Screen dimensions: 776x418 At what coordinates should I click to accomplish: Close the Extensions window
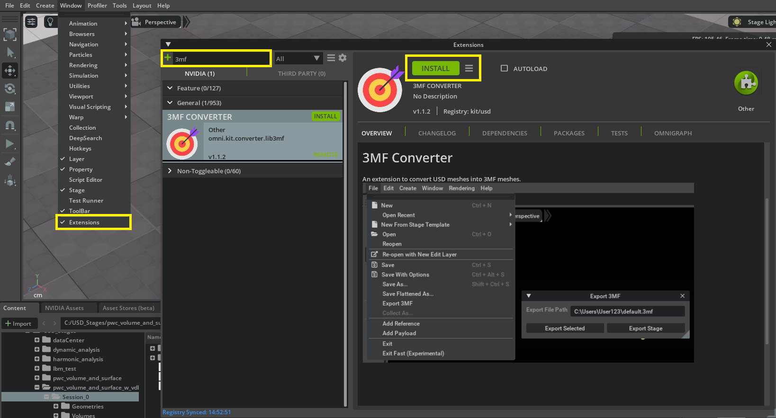(769, 44)
